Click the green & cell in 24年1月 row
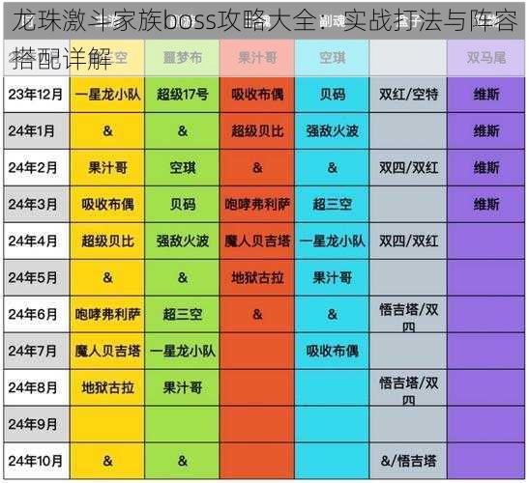Viewport: 529px width, 483px height. [183, 131]
